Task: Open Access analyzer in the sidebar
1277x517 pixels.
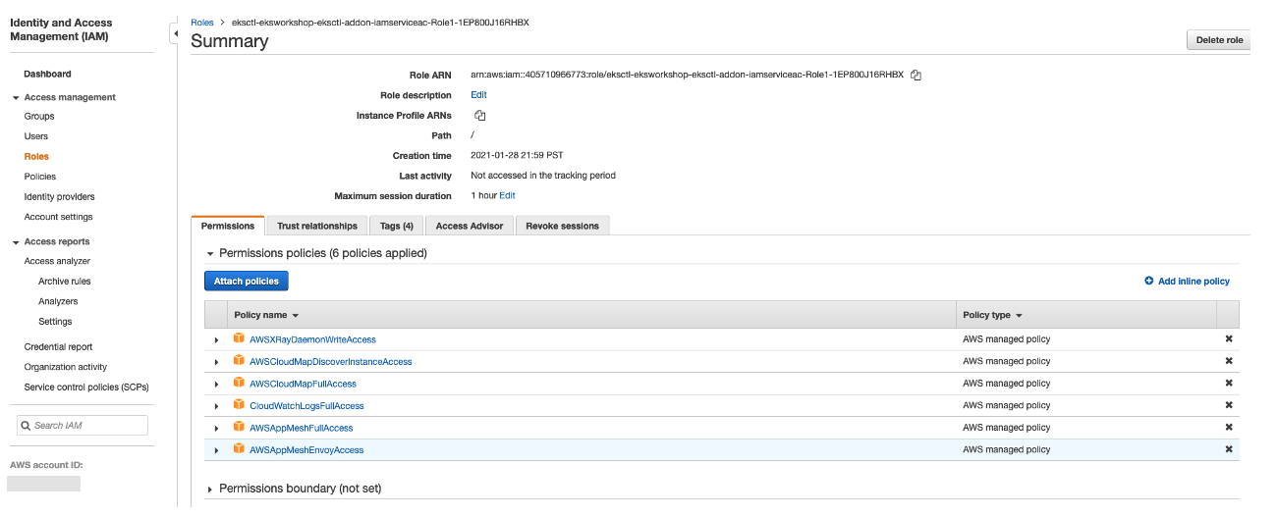Action: 57,261
